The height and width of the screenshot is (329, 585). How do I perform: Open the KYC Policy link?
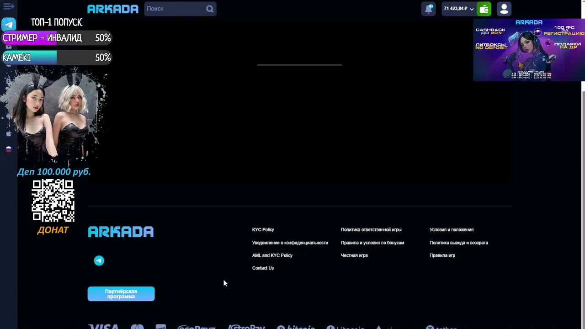pyautogui.click(x=263, y=230)
